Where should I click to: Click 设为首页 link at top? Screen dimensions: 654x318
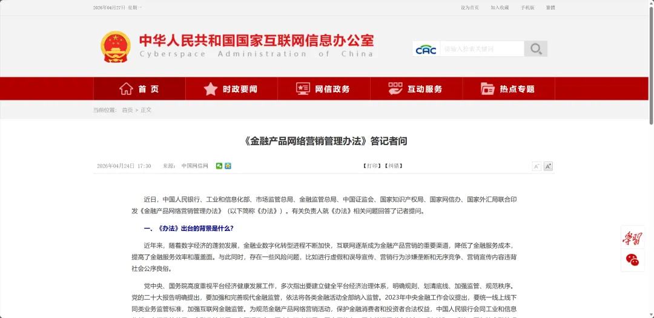pos(470,7)
